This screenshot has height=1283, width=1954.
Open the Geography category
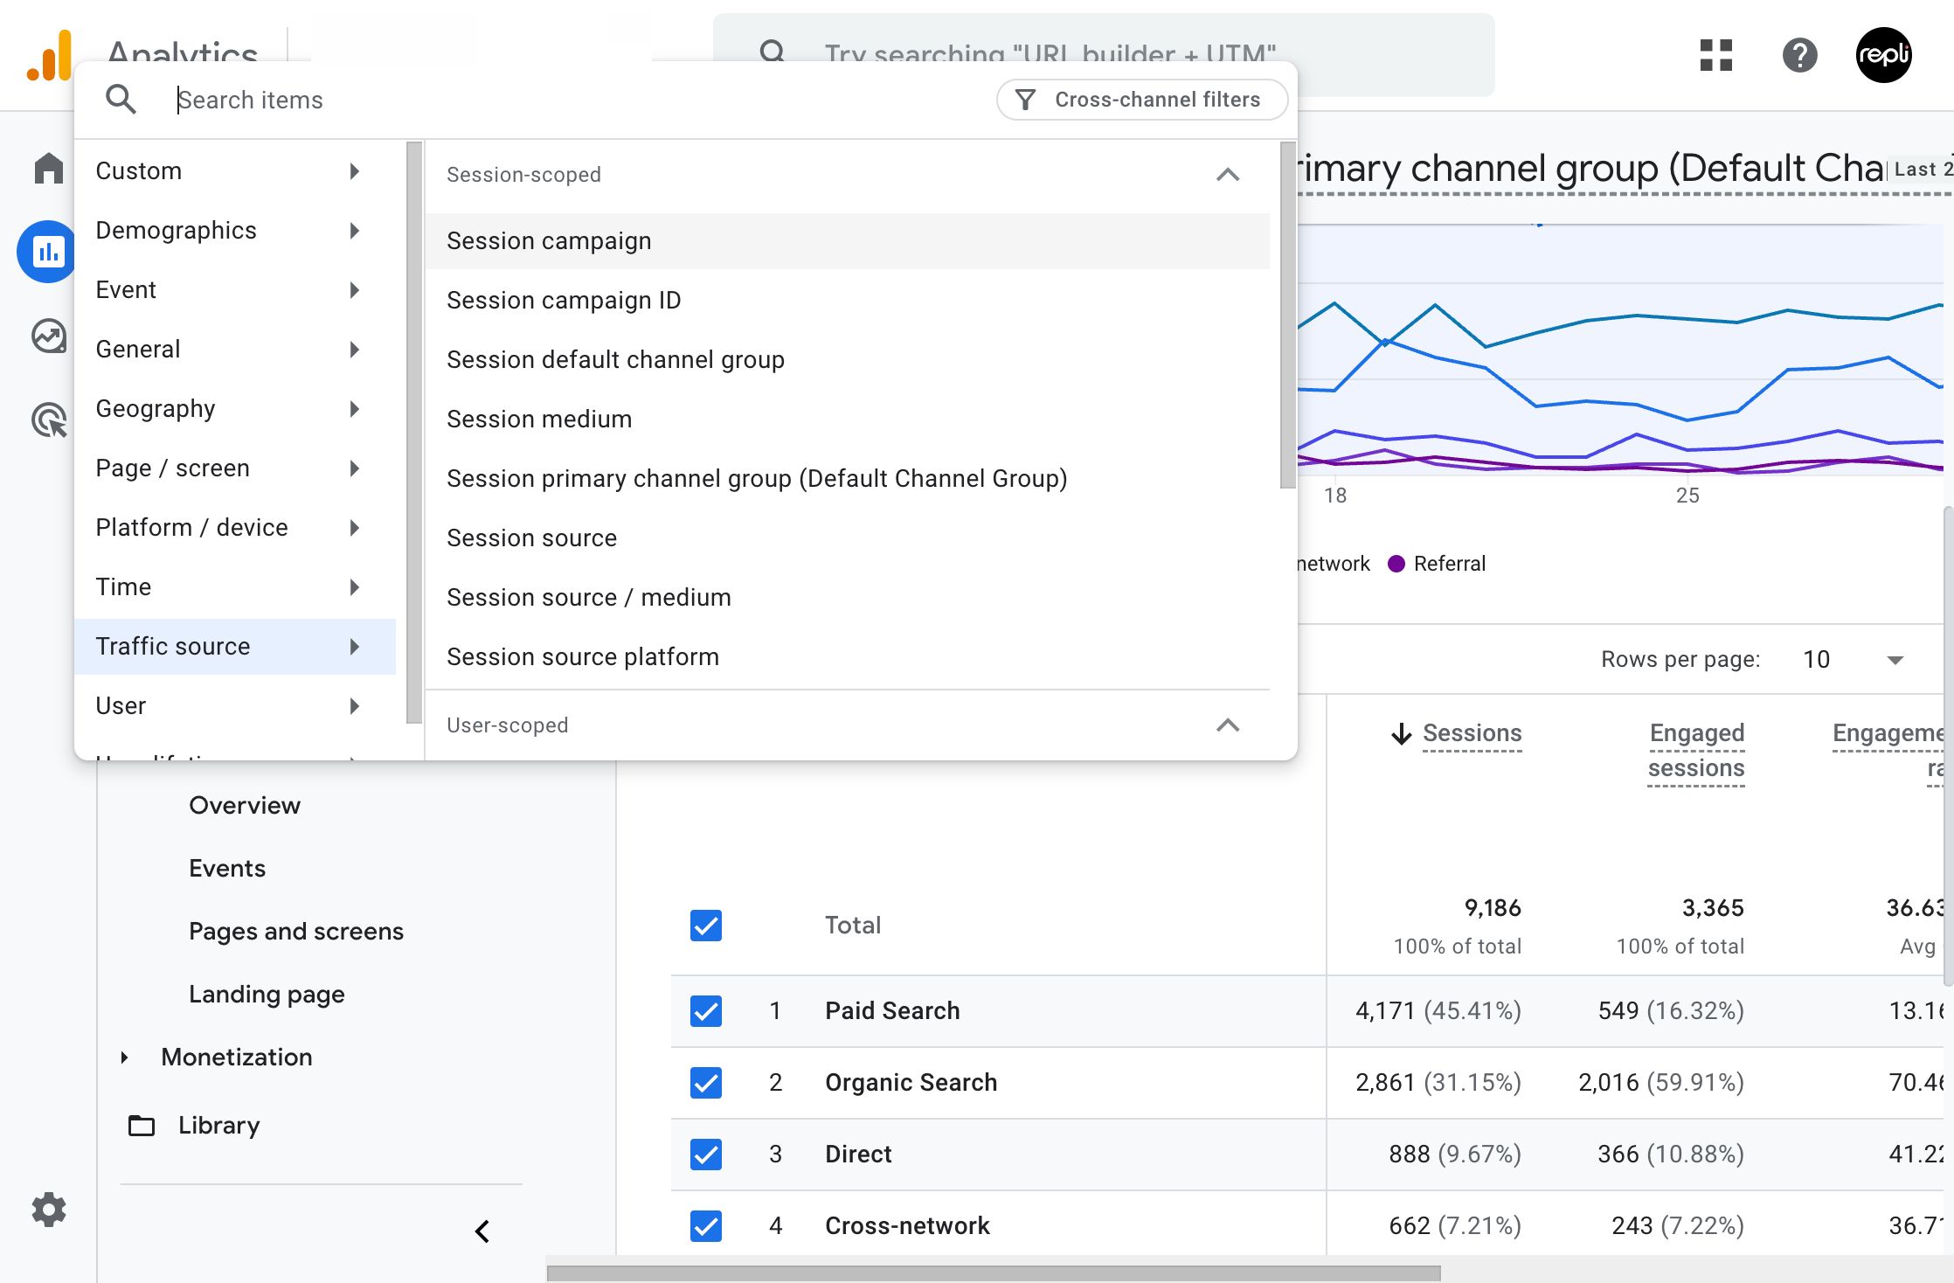(x=235, y=409)
